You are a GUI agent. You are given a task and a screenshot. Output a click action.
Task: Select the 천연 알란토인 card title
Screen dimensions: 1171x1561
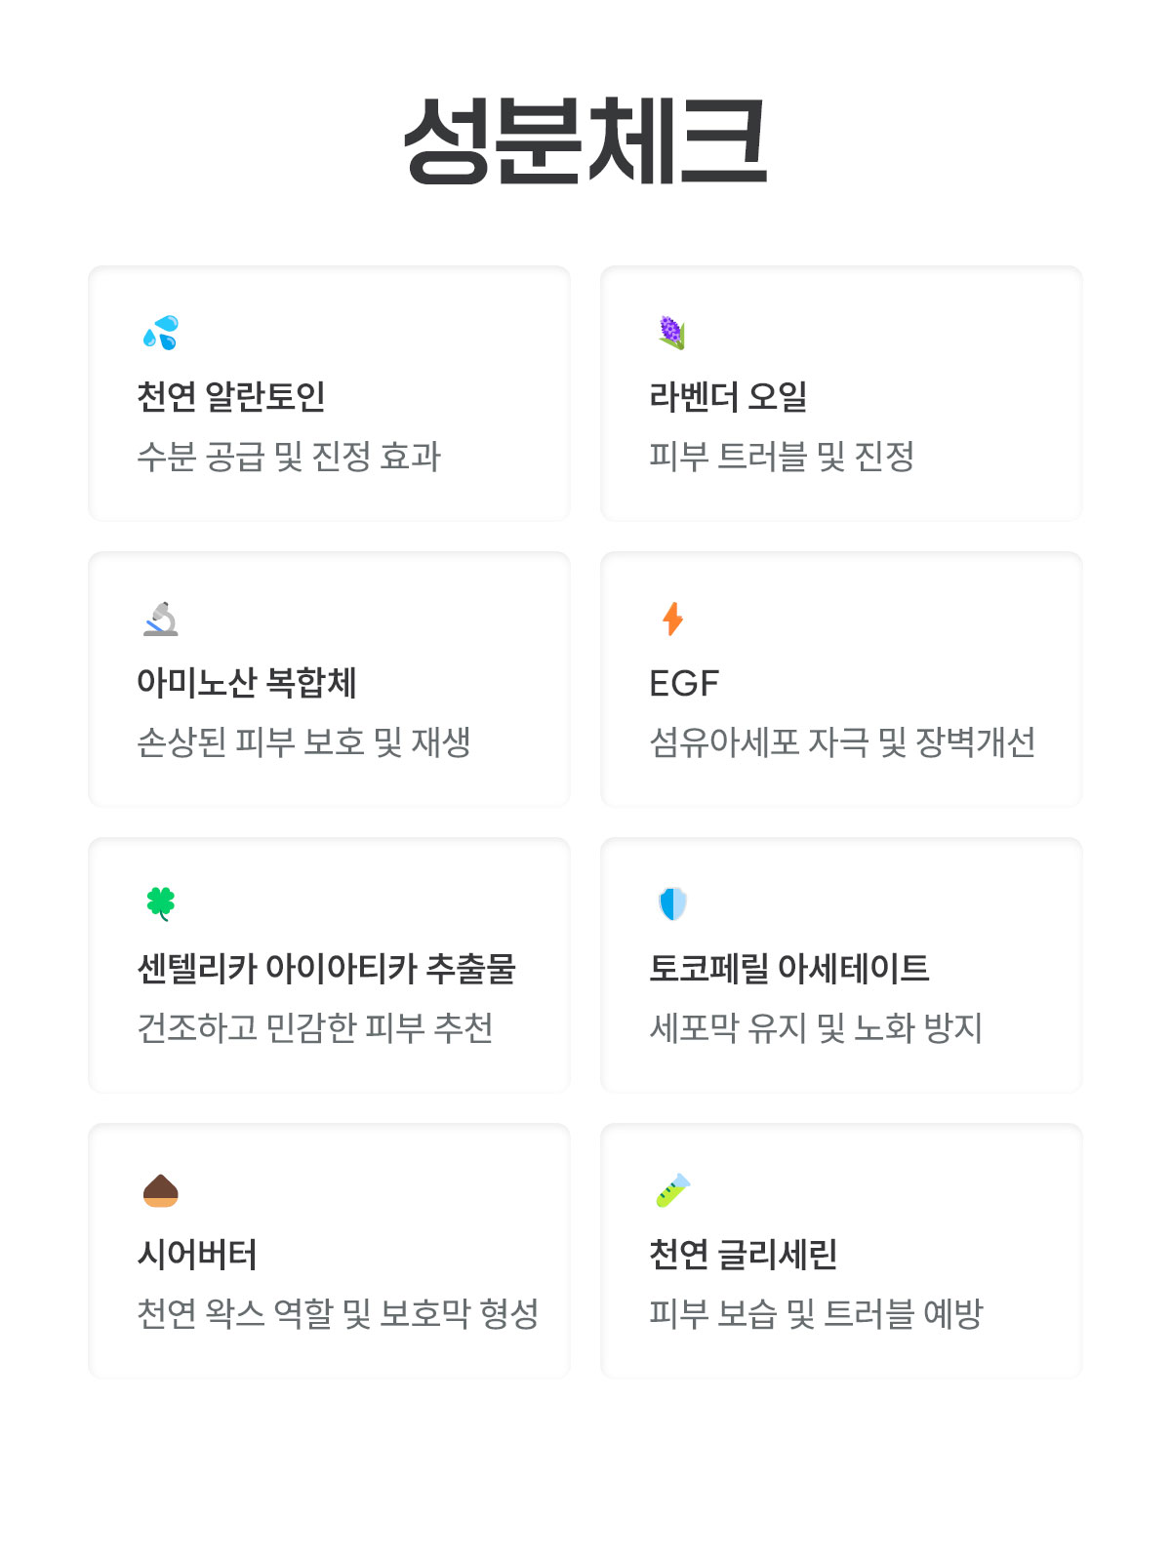[231, 396]
